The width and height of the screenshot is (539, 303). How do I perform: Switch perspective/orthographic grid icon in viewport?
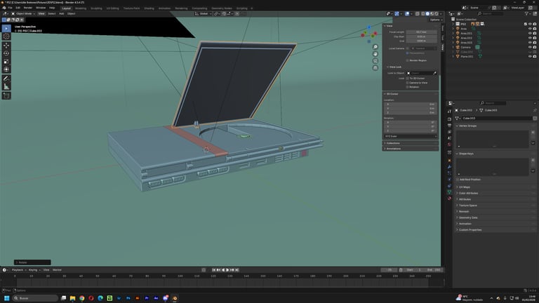(x=375, y=67)
